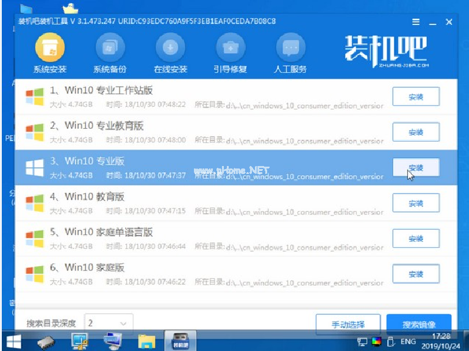The height and width of the screenshot is (351, 469).
Task: Install Win10 专业工作站版
Action: (415, 96)
